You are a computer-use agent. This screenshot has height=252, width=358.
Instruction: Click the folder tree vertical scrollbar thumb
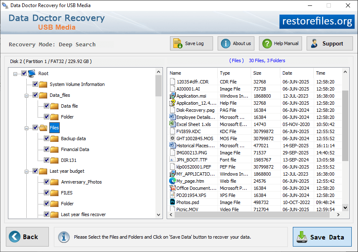pos(158,86)
